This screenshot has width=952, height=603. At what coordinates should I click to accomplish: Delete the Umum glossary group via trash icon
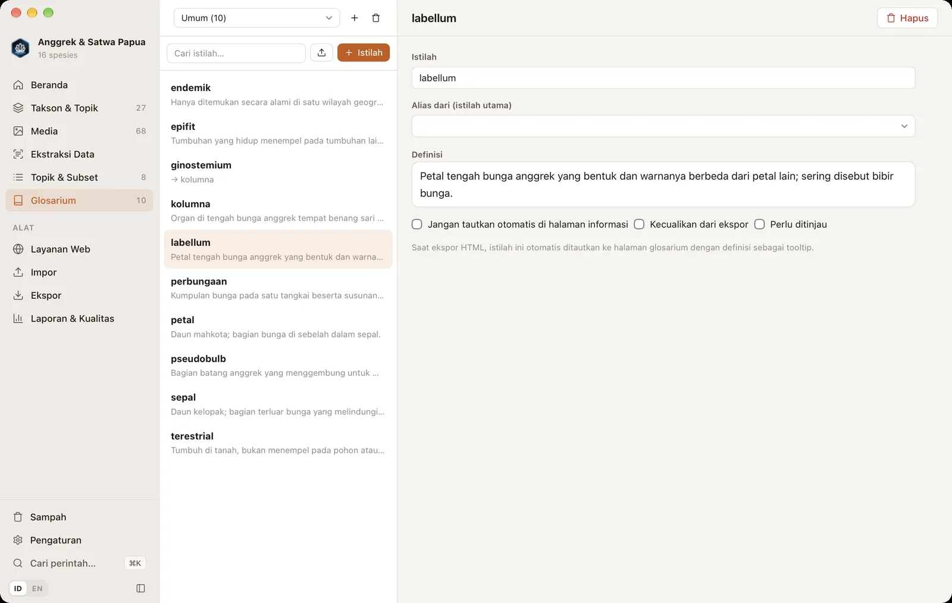point(376,18)
